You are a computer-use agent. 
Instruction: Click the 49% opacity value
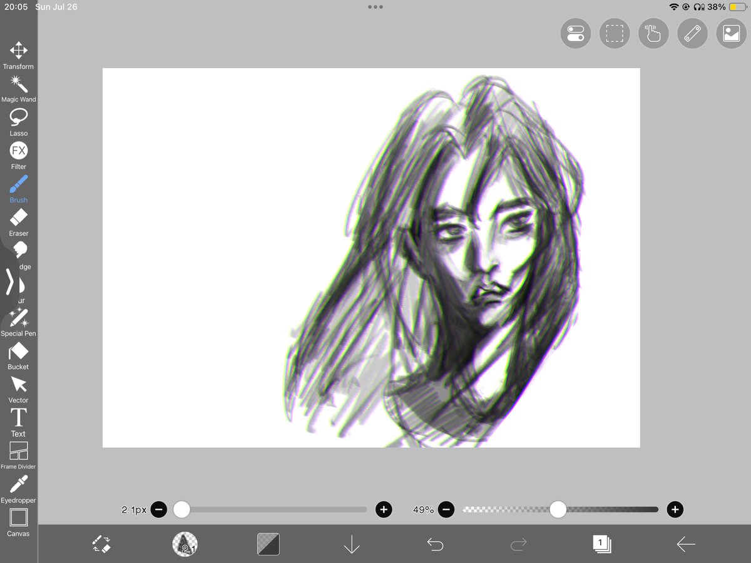[x=423, y=510]
